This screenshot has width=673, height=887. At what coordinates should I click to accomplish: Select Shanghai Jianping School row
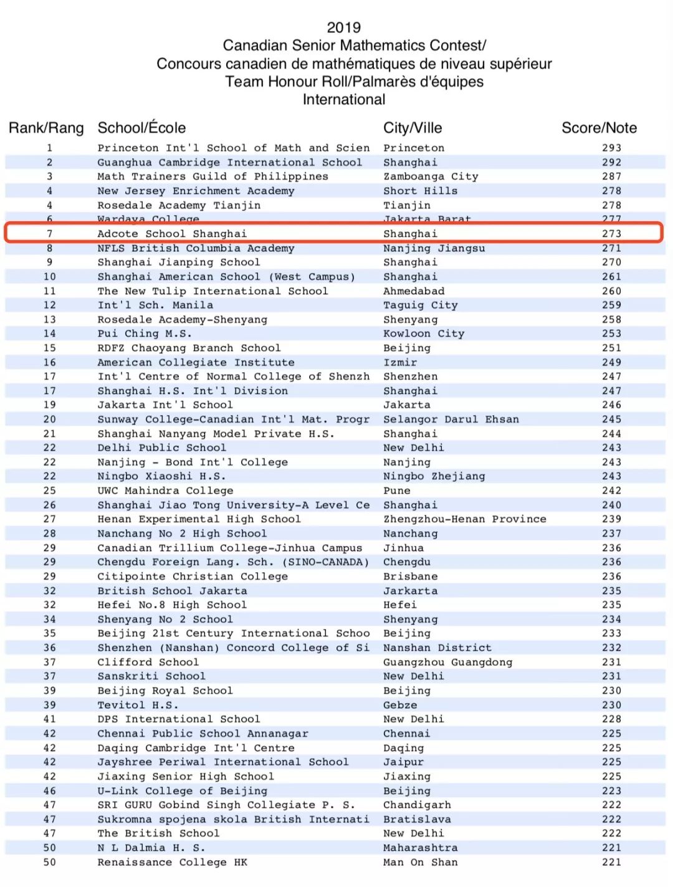coord(335,262)
